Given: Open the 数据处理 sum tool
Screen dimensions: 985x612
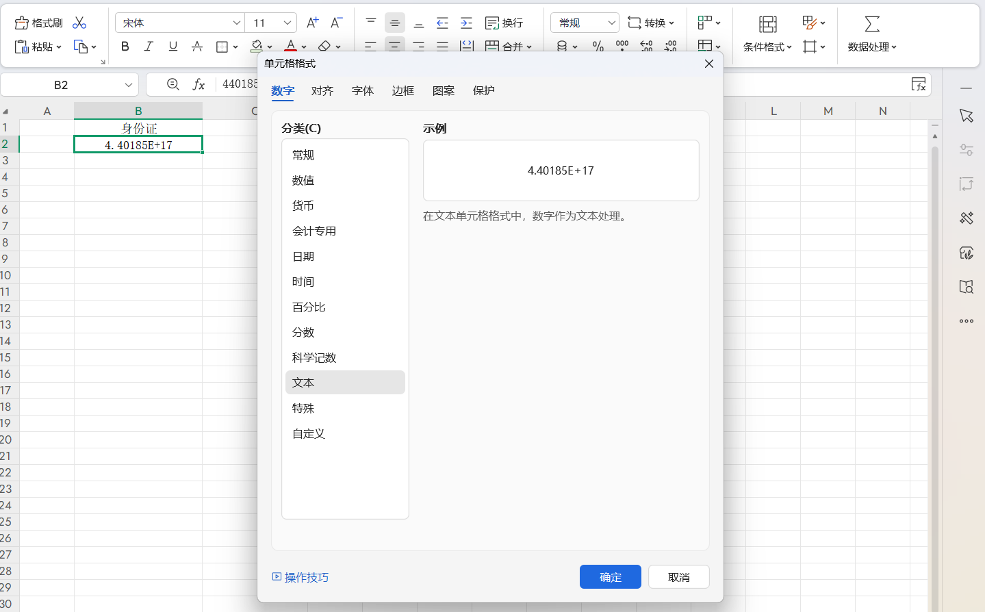Looking at the screenshot, I should point(871,34).
